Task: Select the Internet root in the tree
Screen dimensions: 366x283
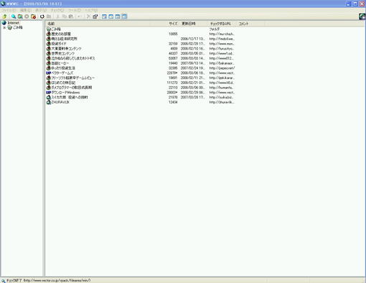Action: 13,23
